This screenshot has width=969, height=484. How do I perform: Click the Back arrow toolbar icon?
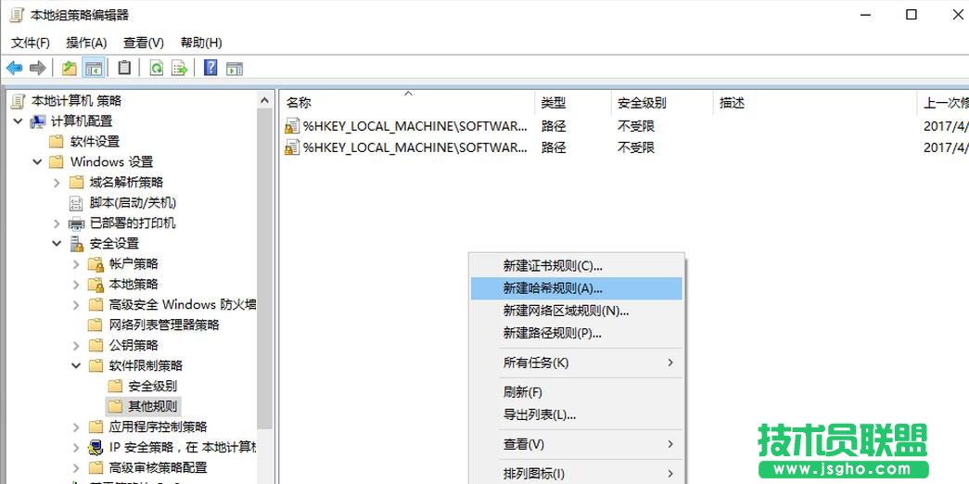point(14,68)
